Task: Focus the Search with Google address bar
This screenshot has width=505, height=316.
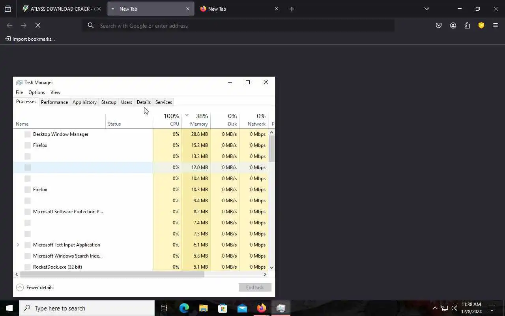Action: point(239,26)
